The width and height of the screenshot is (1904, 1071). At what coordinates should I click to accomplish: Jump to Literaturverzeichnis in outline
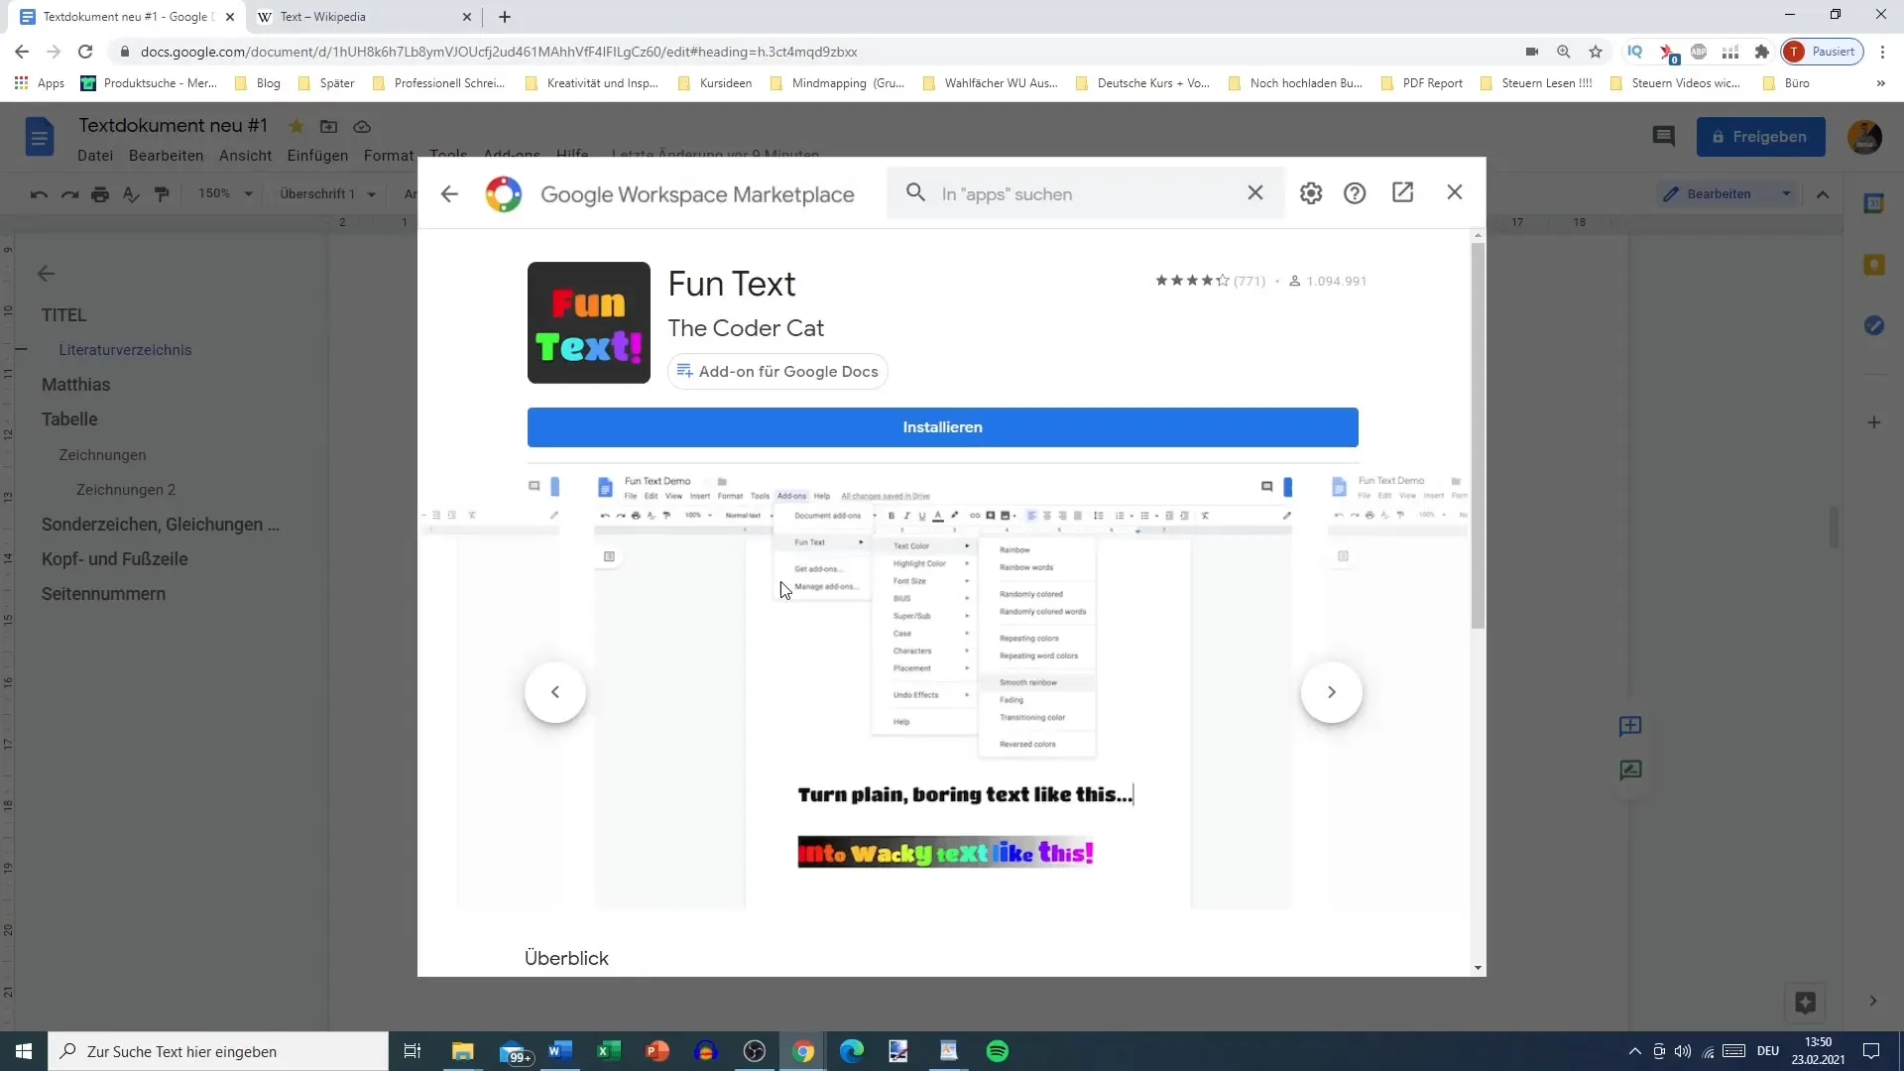(x=125, y=350)
